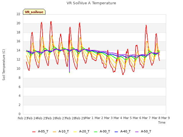Click the orange A-10_T legend swatch
This screenshot has width=183, height=137.
tap(54, 132)
